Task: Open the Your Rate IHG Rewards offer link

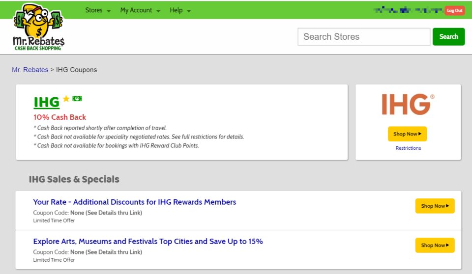Action: coord(135,202)
